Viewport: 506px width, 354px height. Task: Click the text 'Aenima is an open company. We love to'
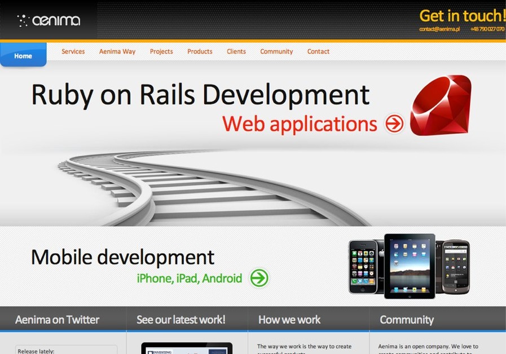(428, 347)
